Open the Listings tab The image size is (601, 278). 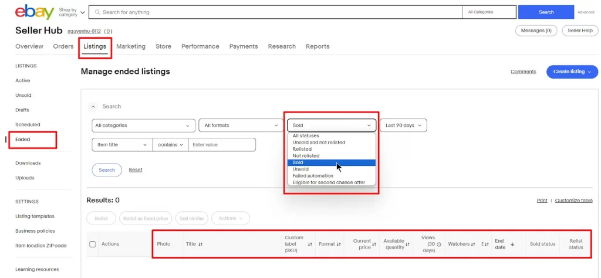click(x=94, y=46)
